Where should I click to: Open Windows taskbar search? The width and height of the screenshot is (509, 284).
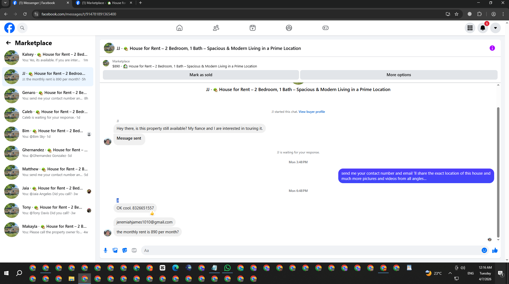pyautogui.click(x=19, y=273)
